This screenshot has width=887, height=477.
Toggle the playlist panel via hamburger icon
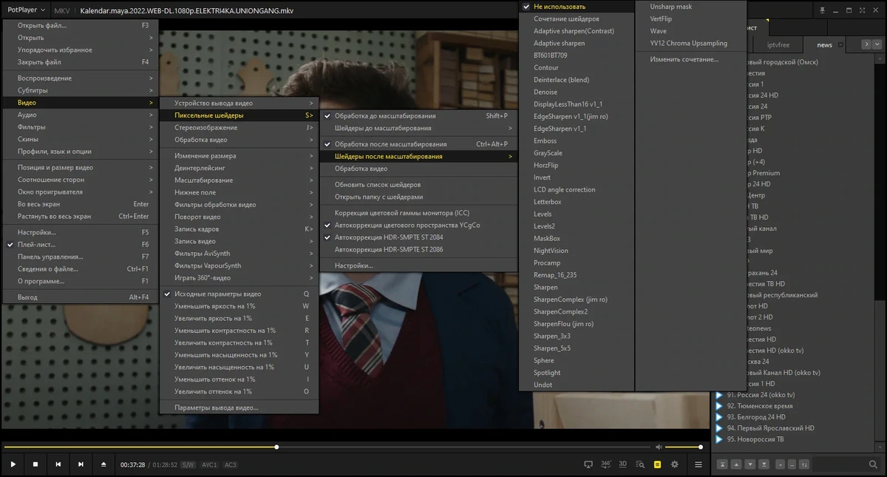[x=699, y=464]
